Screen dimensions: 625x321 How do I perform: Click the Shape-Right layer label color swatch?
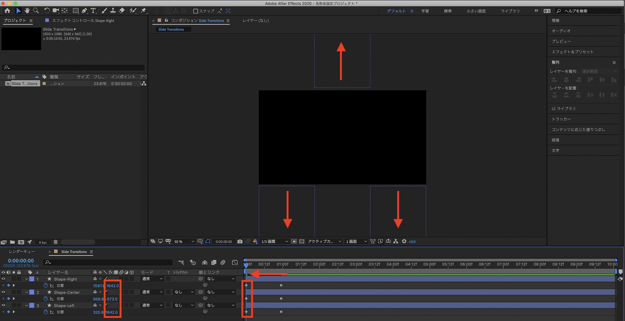click(32, 279)
